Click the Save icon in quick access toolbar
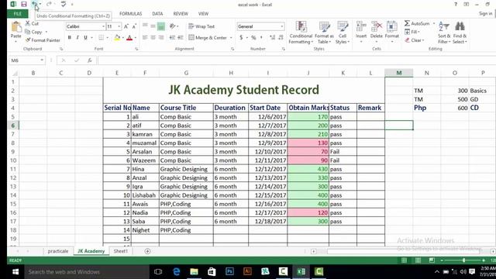 pos(24,4)
